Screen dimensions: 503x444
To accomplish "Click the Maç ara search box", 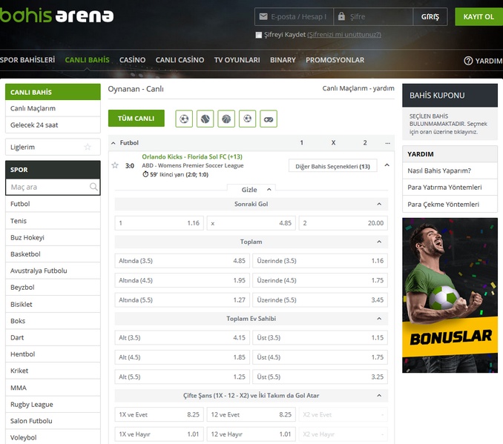I will click(x=53, y=187).
